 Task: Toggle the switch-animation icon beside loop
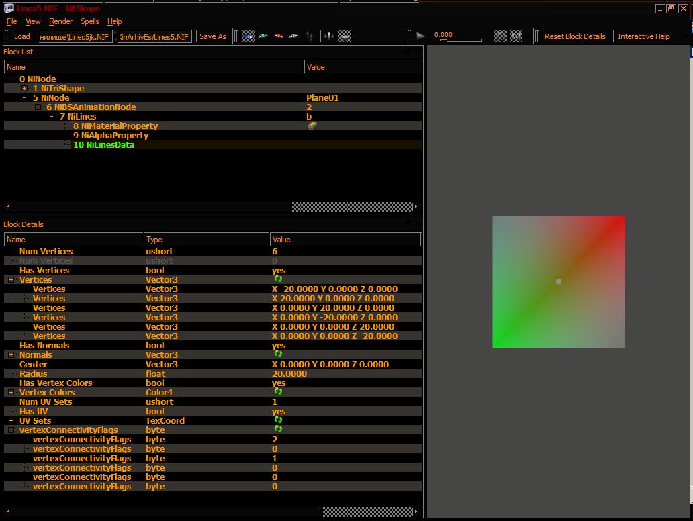[516, 36]
